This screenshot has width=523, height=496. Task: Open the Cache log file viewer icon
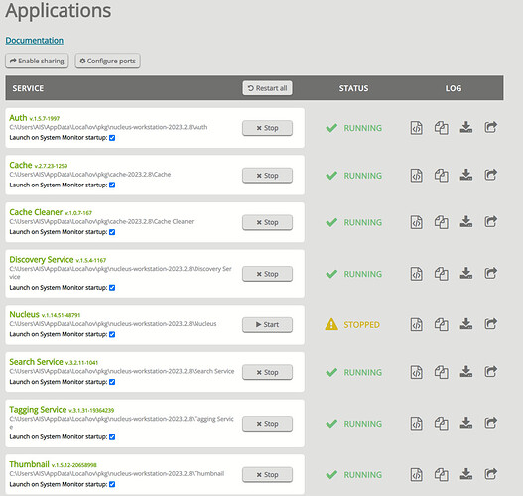(416, 175)
